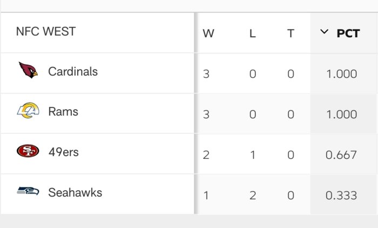This screenshot has height=228, width=378.
Task: Sort standings by PCT column
Action: tap(348, 33)
